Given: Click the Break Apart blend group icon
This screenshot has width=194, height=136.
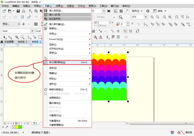Looking at the screenshot, I should tap(46, 63).
